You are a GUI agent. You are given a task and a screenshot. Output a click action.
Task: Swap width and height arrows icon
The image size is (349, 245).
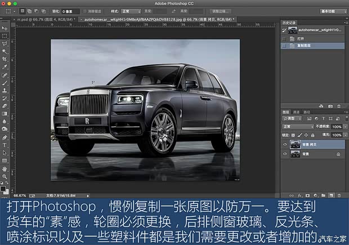173,11
